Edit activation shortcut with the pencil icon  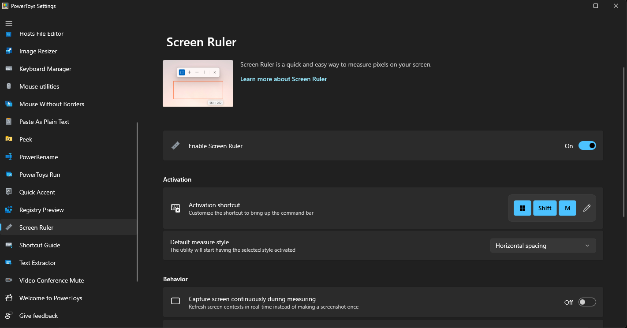point(586,208)
